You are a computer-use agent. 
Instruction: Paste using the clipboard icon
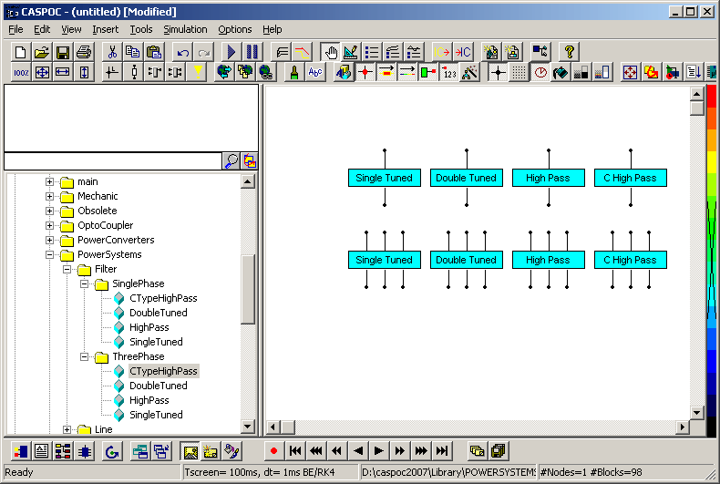[154, 52]
